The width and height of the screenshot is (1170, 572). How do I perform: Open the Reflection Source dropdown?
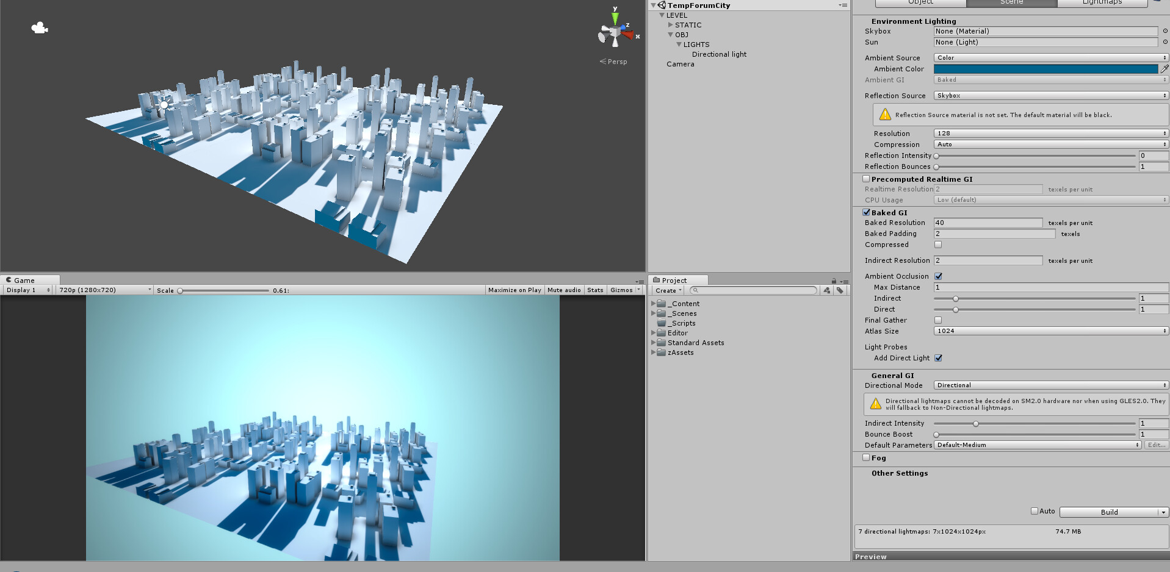click(1050, 95)
